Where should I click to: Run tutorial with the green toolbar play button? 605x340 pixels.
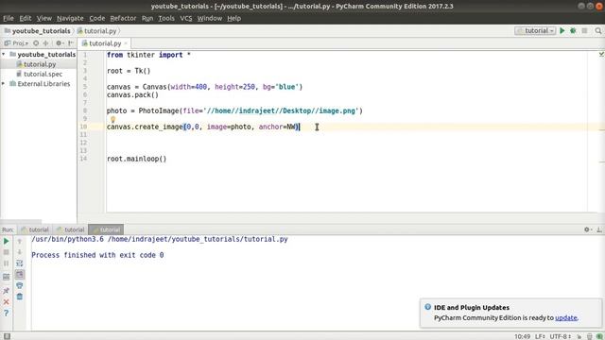pyautogui.click(x=562, y=30)
